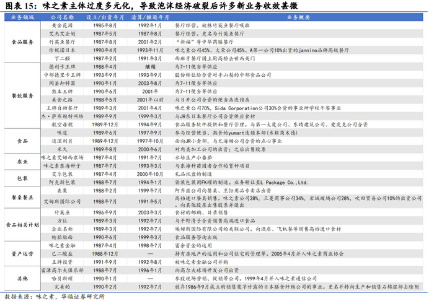
Task: Click the company name 富津高尔夫俱乐部
Action: click(62, 270)
